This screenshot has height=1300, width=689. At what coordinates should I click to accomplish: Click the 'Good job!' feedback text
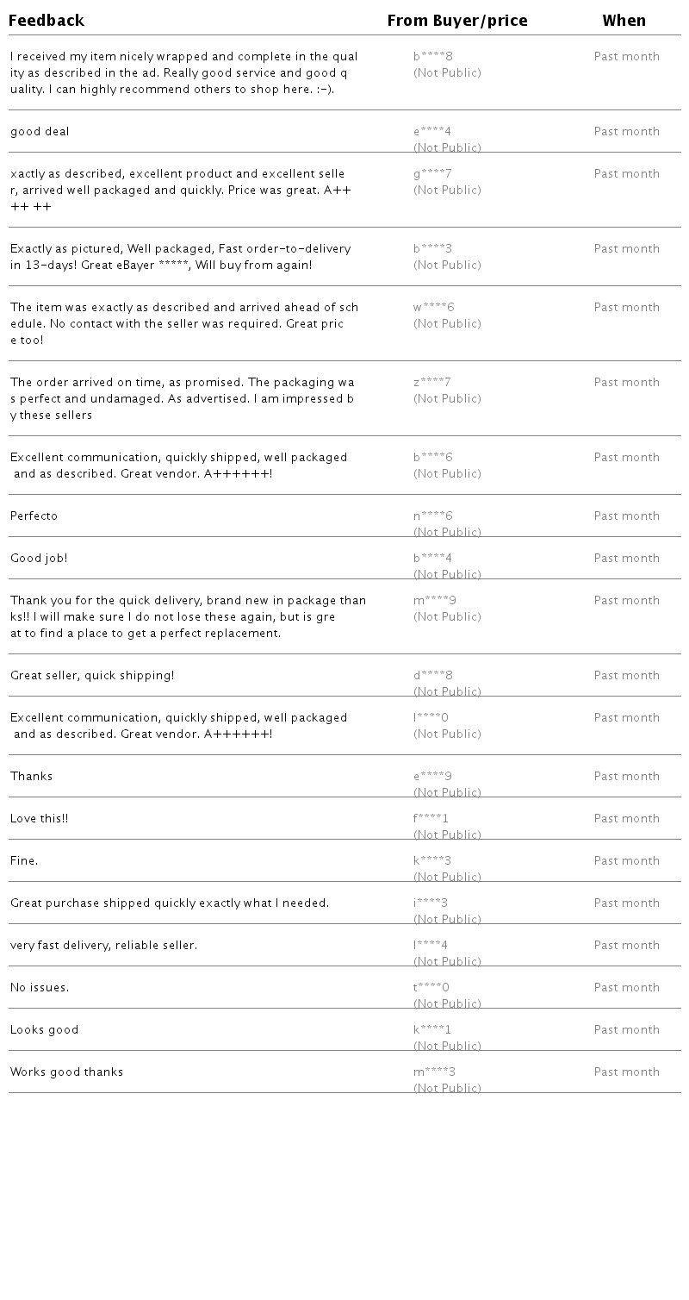[x=39, y=559]
